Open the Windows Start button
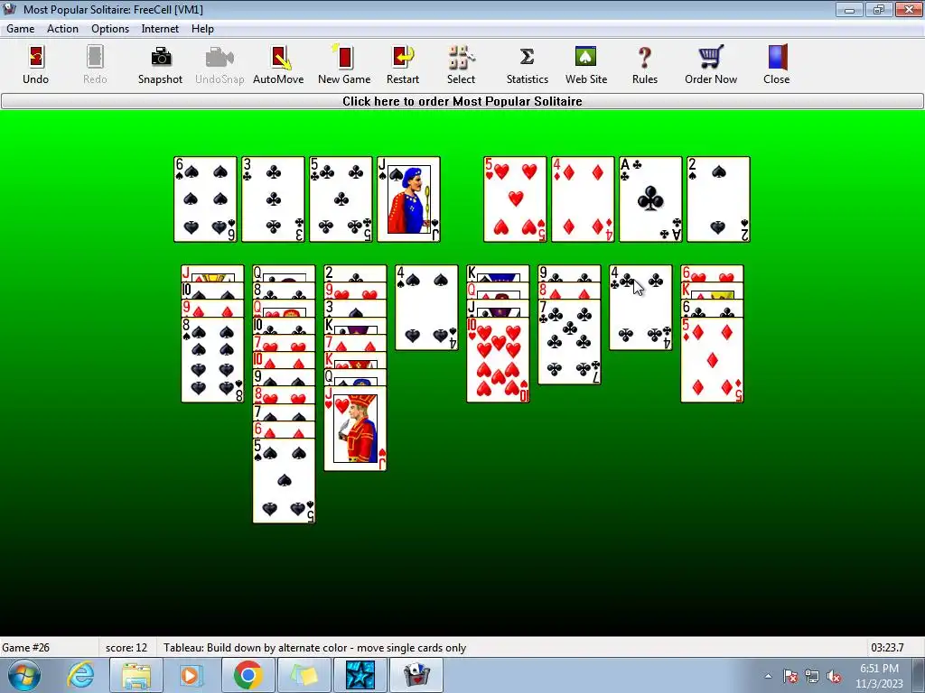This screenshot has height=693, width=925. pos(24,675)
